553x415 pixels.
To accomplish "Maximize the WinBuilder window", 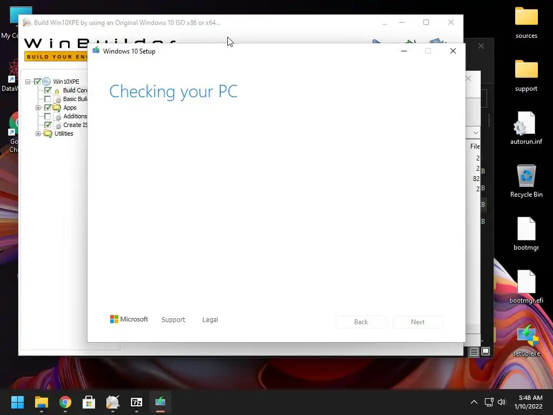I will (426, 22).
